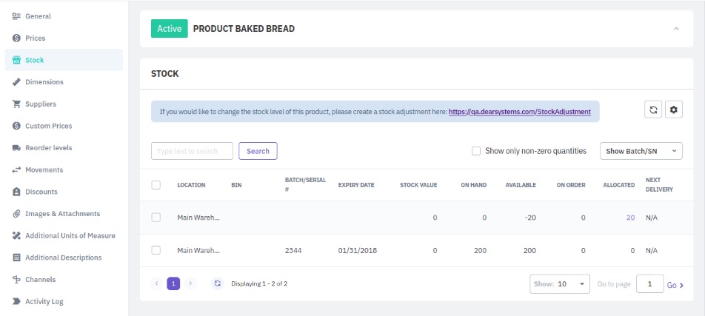Open the gear settings icon in Stock panel
The width and height of the screenshot is (705, 316).
click(673, 110)
